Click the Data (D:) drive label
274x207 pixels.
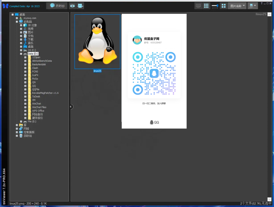point(33,54)
